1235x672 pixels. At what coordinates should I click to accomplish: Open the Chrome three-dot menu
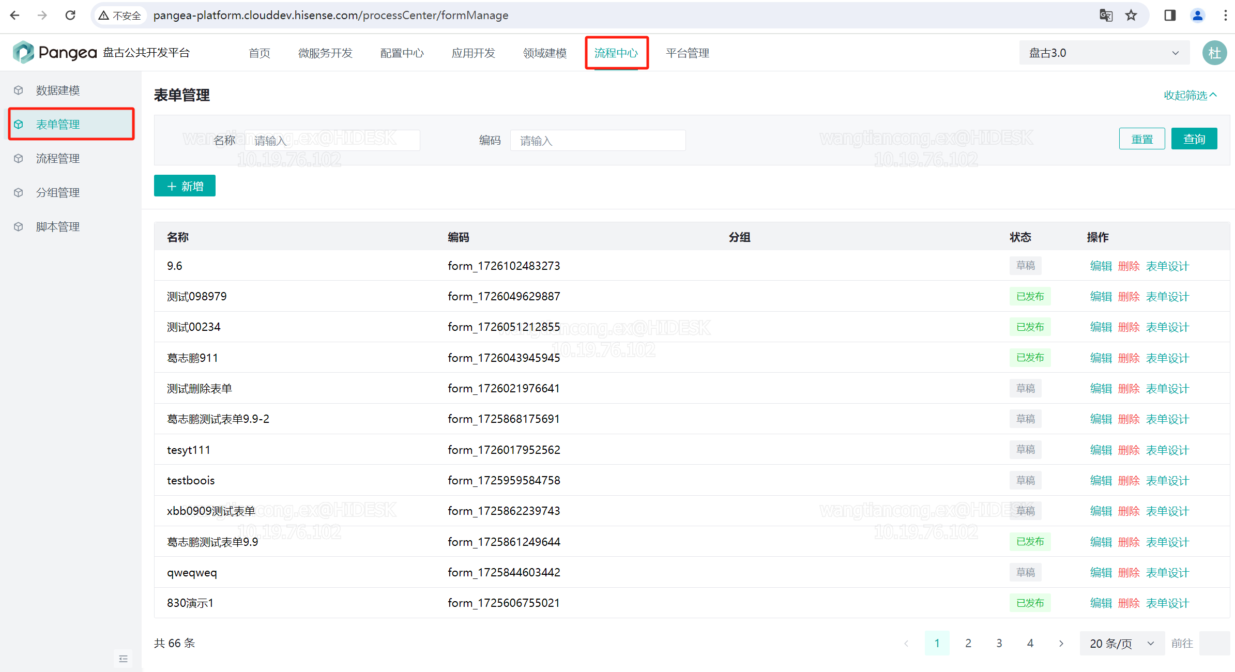point(1225,16)
